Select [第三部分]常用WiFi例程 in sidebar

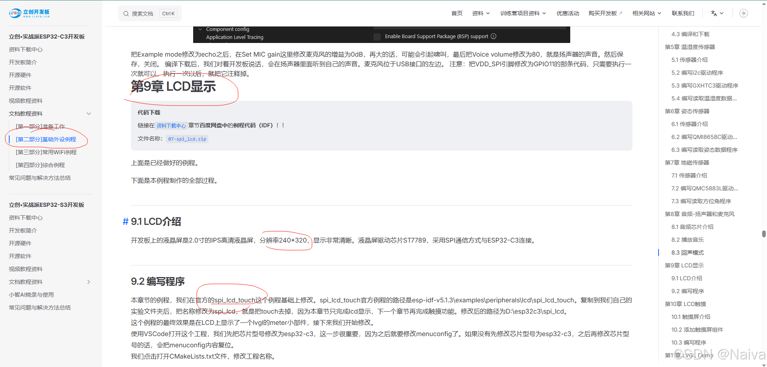click(x=46, y=152)
